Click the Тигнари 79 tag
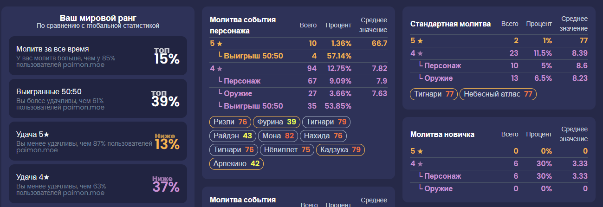 tap(326, 122)
